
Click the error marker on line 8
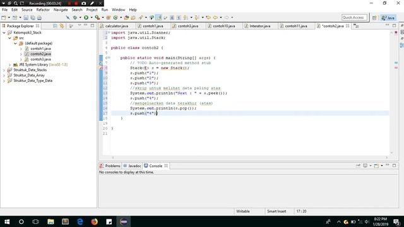(101, 68)
